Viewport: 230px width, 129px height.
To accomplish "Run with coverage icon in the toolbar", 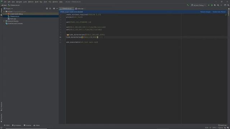I will tap(215, 5).
